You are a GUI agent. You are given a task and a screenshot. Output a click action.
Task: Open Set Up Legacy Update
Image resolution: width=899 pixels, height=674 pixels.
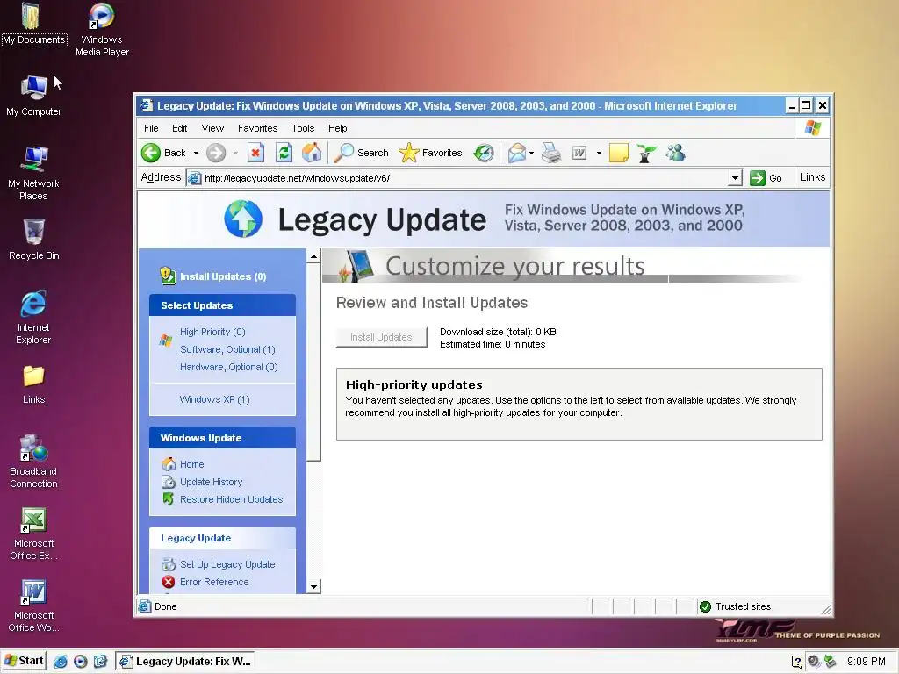tap(227, 564)
